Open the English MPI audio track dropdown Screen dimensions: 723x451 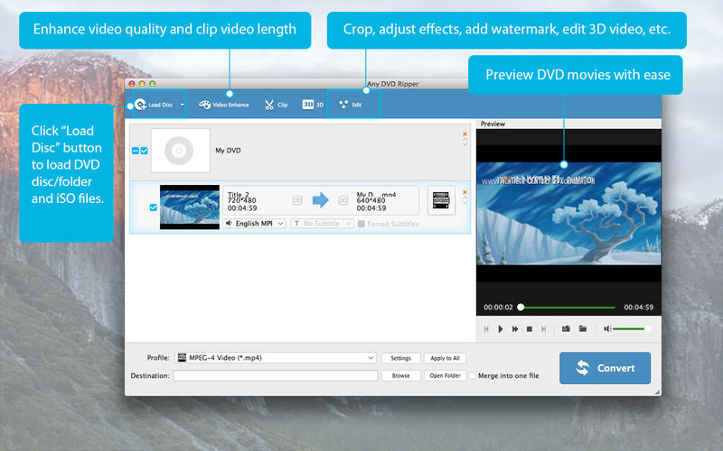click(x=255, y=223)
